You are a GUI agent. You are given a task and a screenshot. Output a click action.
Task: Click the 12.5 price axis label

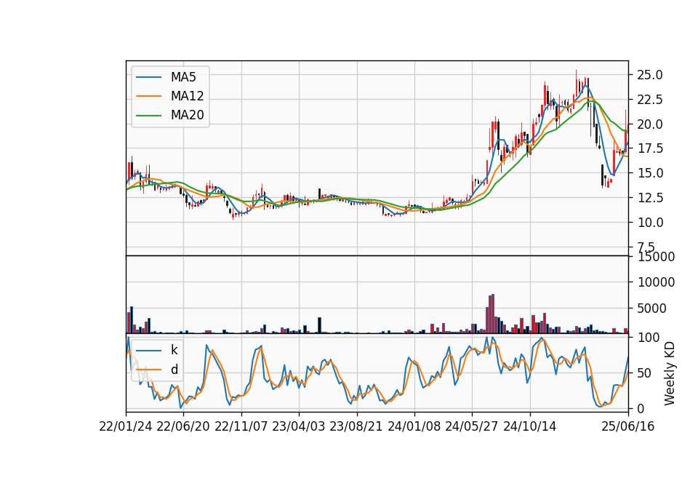(x=650, y=197)
